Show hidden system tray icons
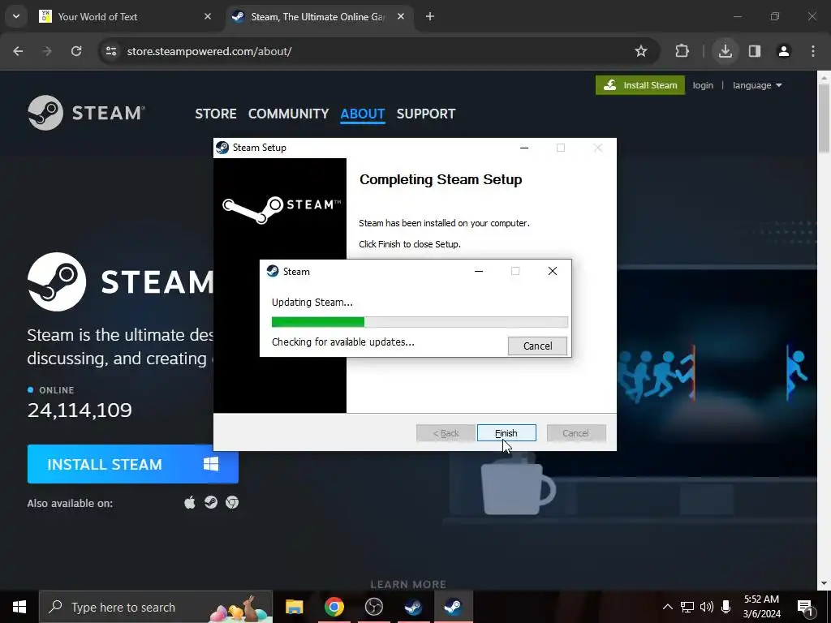This screenshot has height=623, width=831. pos(668,607)
